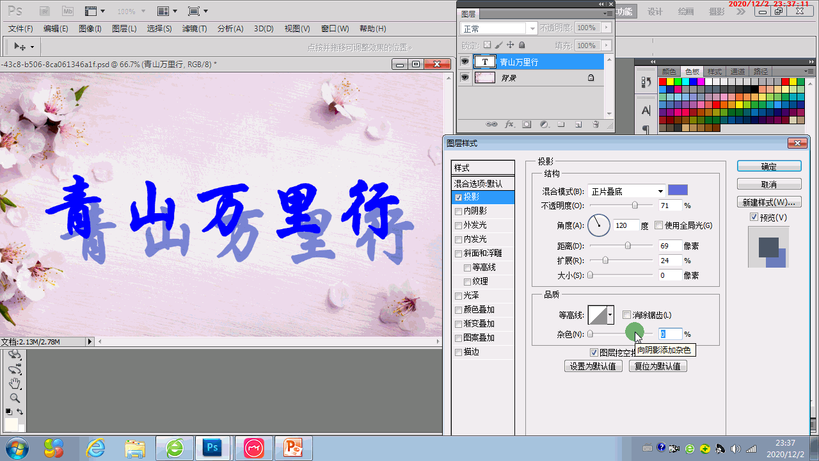This screenshot has width=819, height=461.
Task: Open layer blend mode 正常 dropdown
Action: [x=498, y=29]
